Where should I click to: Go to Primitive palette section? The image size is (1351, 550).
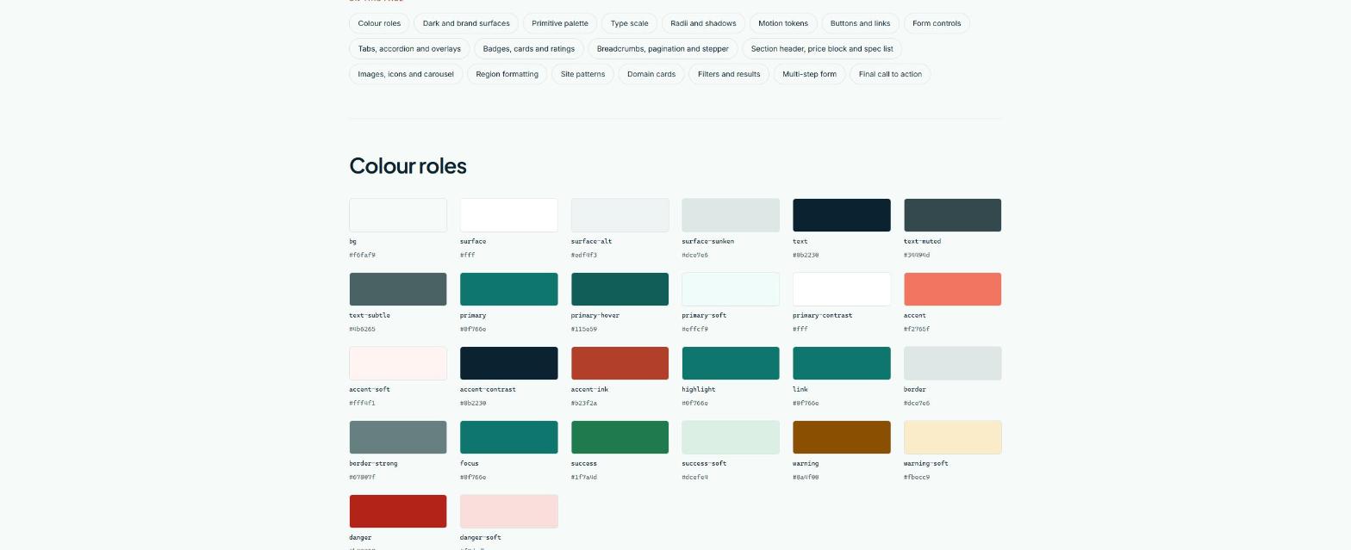(560, 23)
